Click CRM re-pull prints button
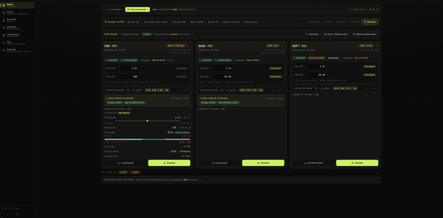Image resolution: width=443 pixels, height=218 pixels. tap(125, 163)
